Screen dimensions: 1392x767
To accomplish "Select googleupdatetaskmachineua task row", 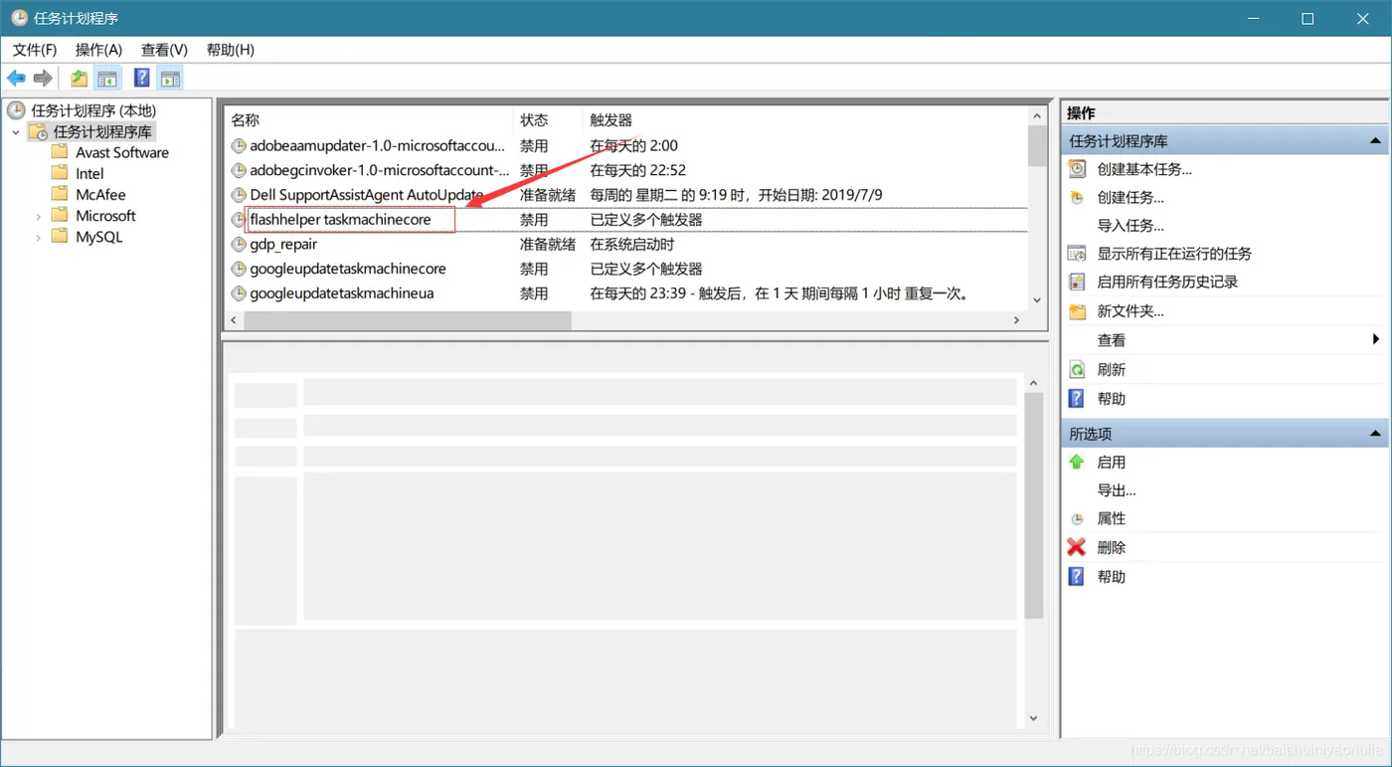I will coord(626,293).
